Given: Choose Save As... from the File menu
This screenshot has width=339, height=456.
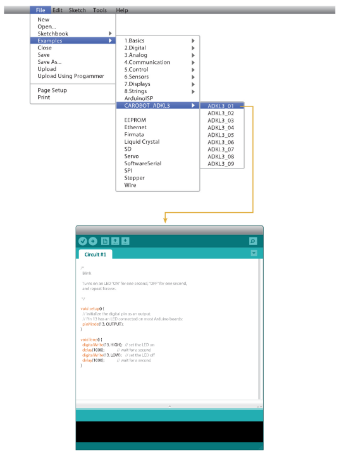Looking at the screenshot, I should pyautogui.click(x=73, y=61).
